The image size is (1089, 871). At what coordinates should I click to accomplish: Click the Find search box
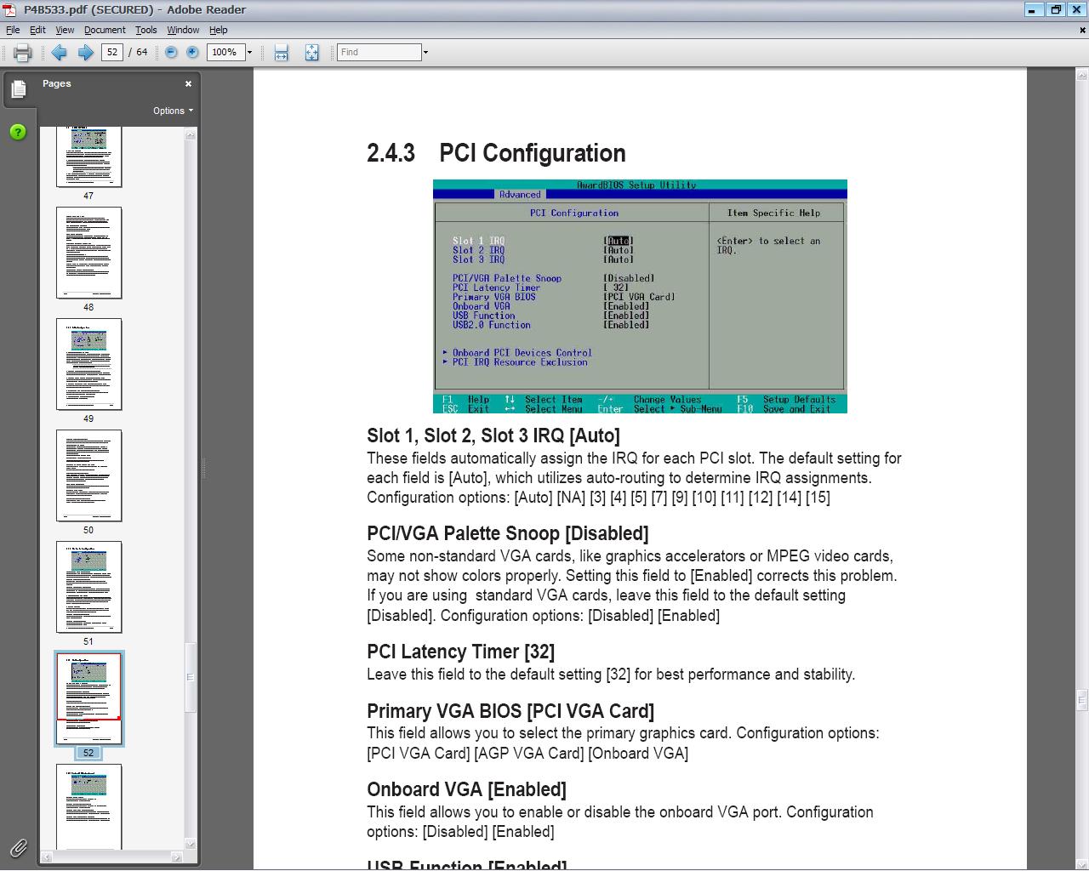(379, 53)
